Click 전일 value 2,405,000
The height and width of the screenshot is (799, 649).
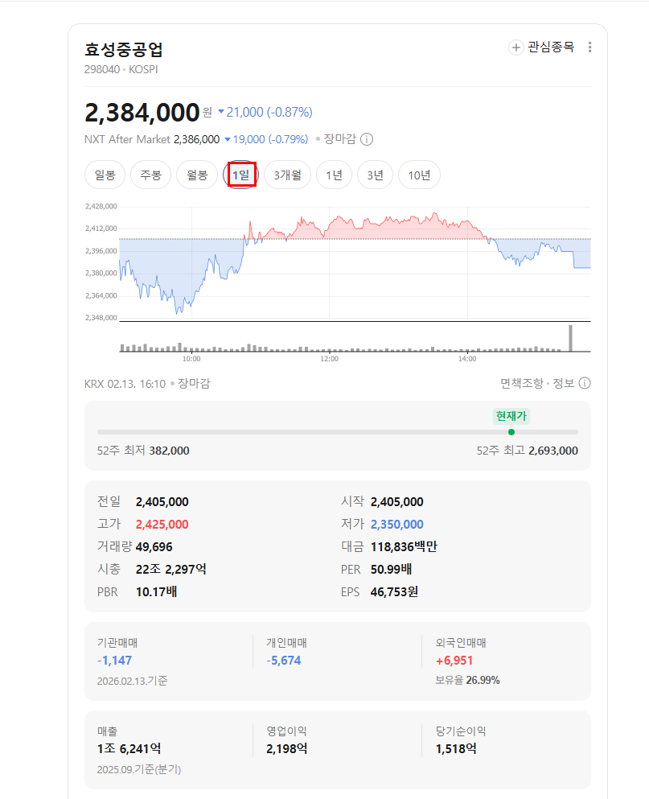pos(162,502)
